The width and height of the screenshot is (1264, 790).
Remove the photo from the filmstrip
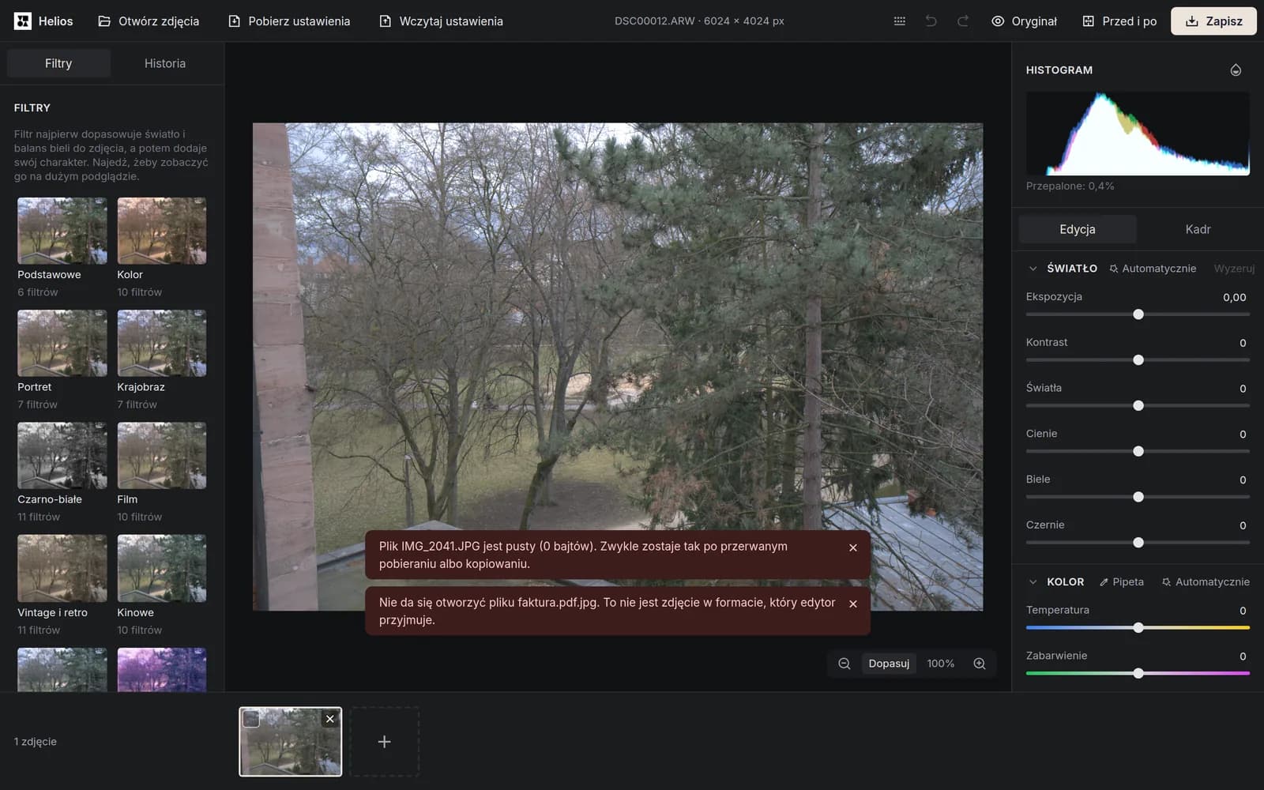330,719
